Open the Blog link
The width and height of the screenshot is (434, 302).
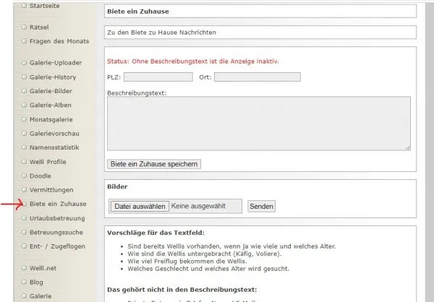click(x=36, y=282)
